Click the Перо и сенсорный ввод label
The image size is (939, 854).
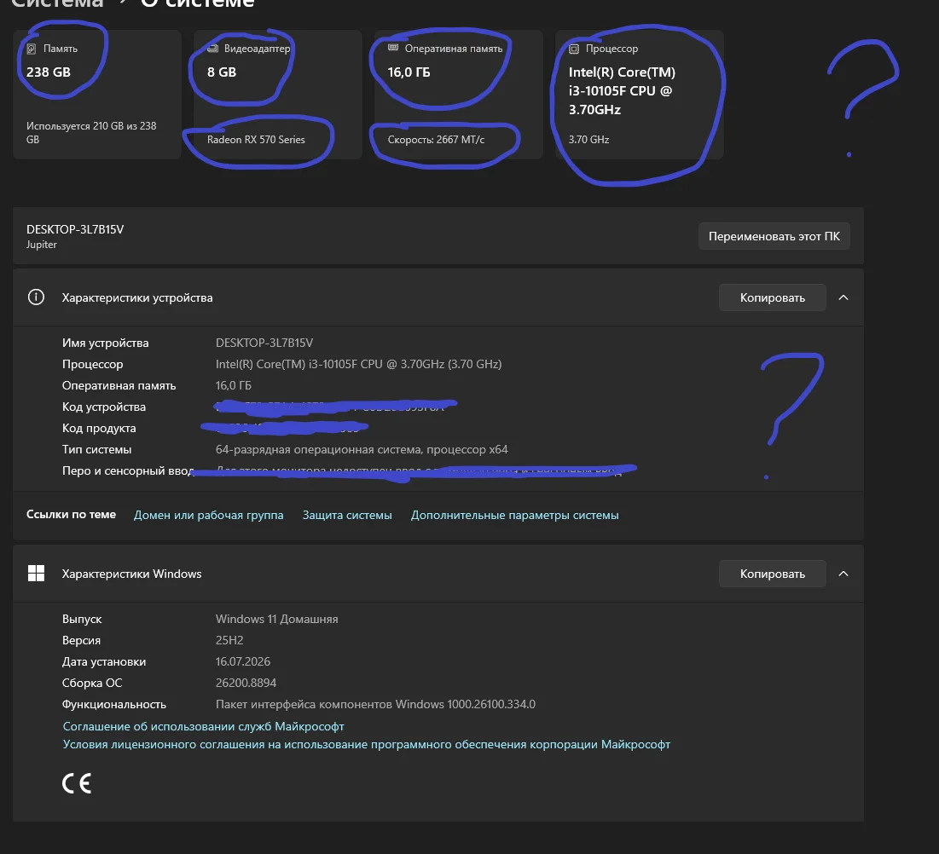coord(128,470)
